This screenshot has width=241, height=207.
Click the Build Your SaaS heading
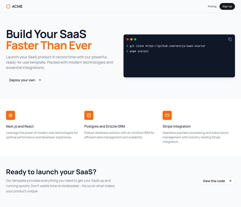pyautogui.click(x=46, y=34)
